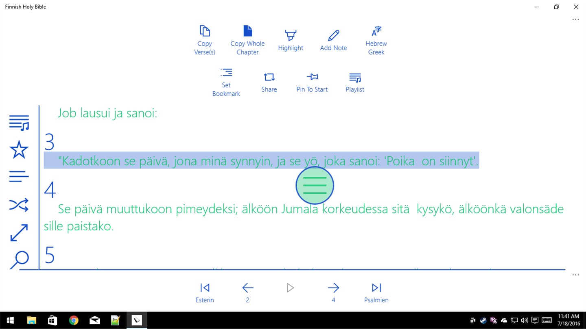Select verse number 3
This screenshot has height=329, width=586.
(49, 142)
